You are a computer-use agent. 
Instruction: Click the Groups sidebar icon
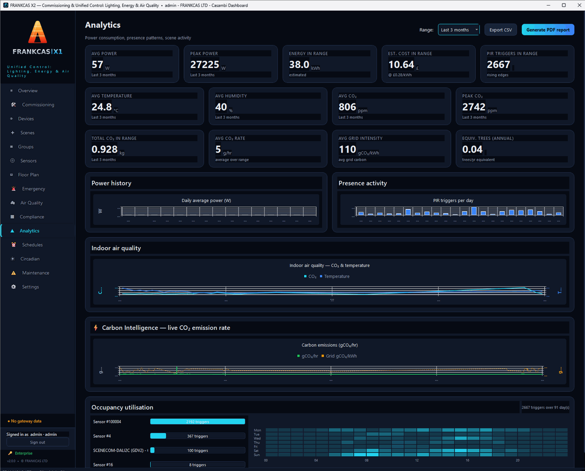click(11, 147)
